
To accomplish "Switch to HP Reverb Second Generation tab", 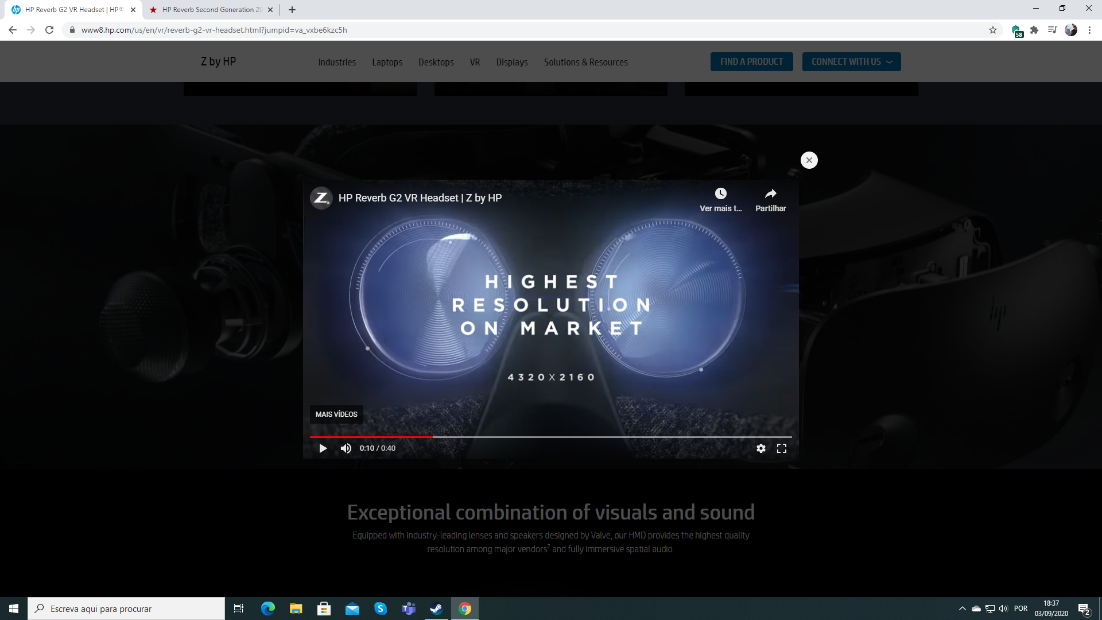I will (211, 10).
